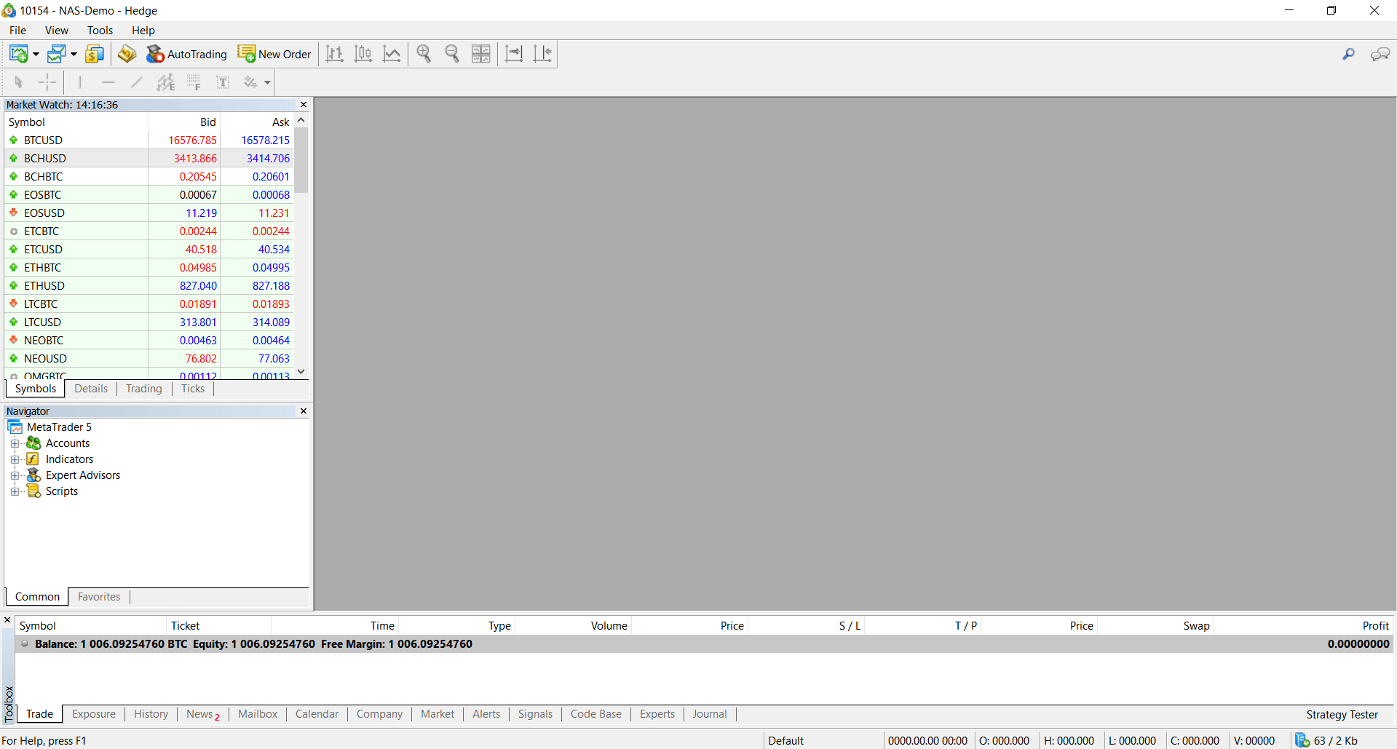Toggle the AutoTrading button

point(186,54)
